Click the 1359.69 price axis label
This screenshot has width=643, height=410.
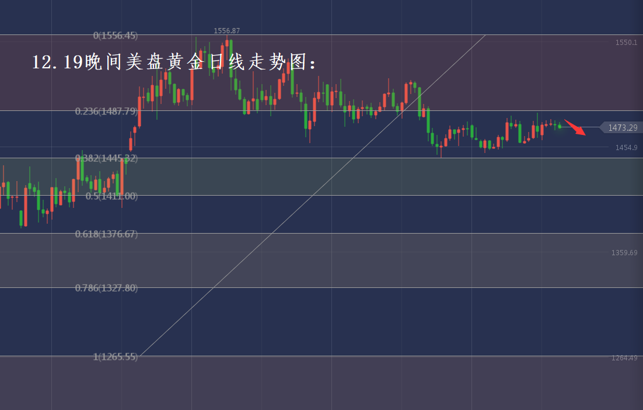click(x=624, y=253)
